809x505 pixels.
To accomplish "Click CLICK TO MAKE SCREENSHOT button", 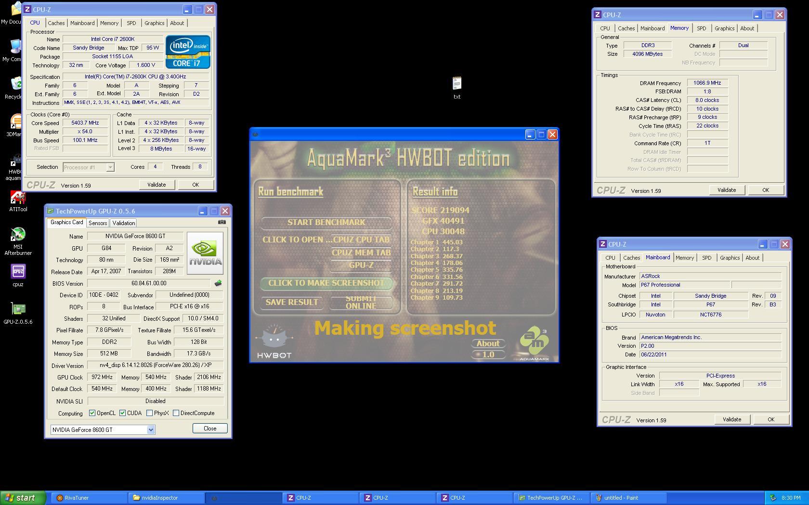I will pos(326,283).
